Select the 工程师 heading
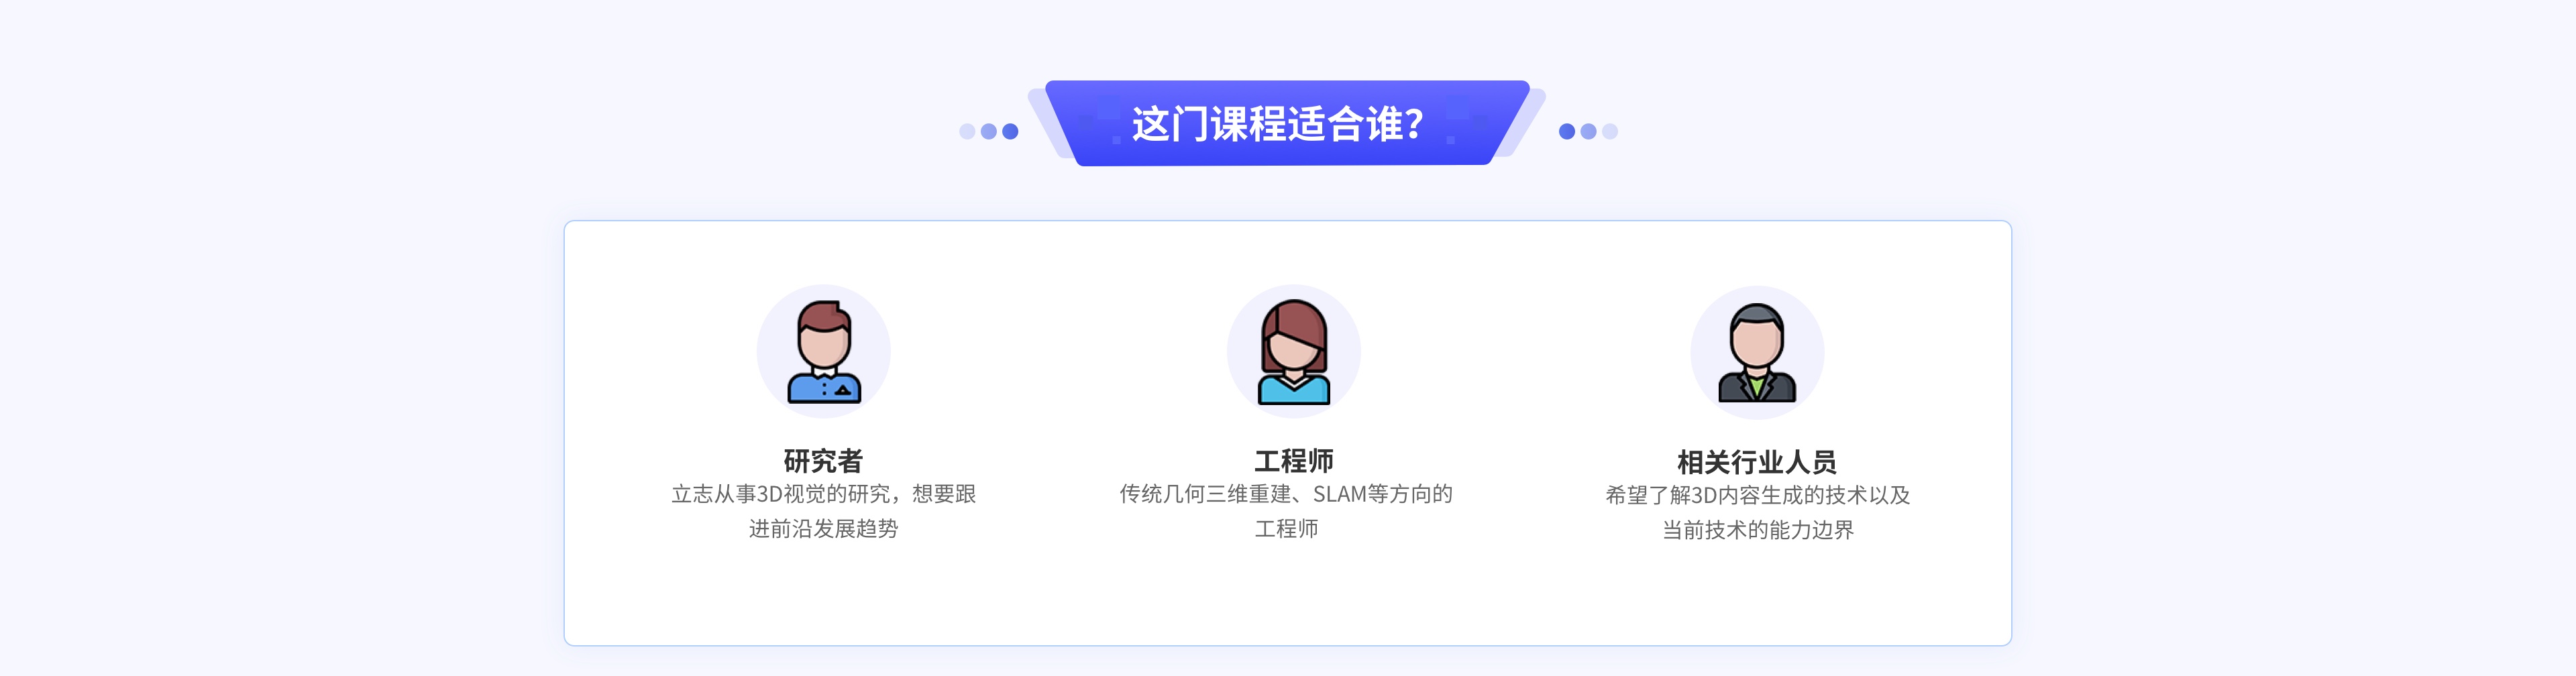Screen dimensions: 2576x676 (x=1294, y=461)
